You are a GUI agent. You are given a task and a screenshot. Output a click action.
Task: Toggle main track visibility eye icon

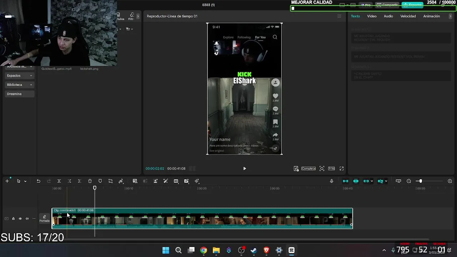point(20,218)
